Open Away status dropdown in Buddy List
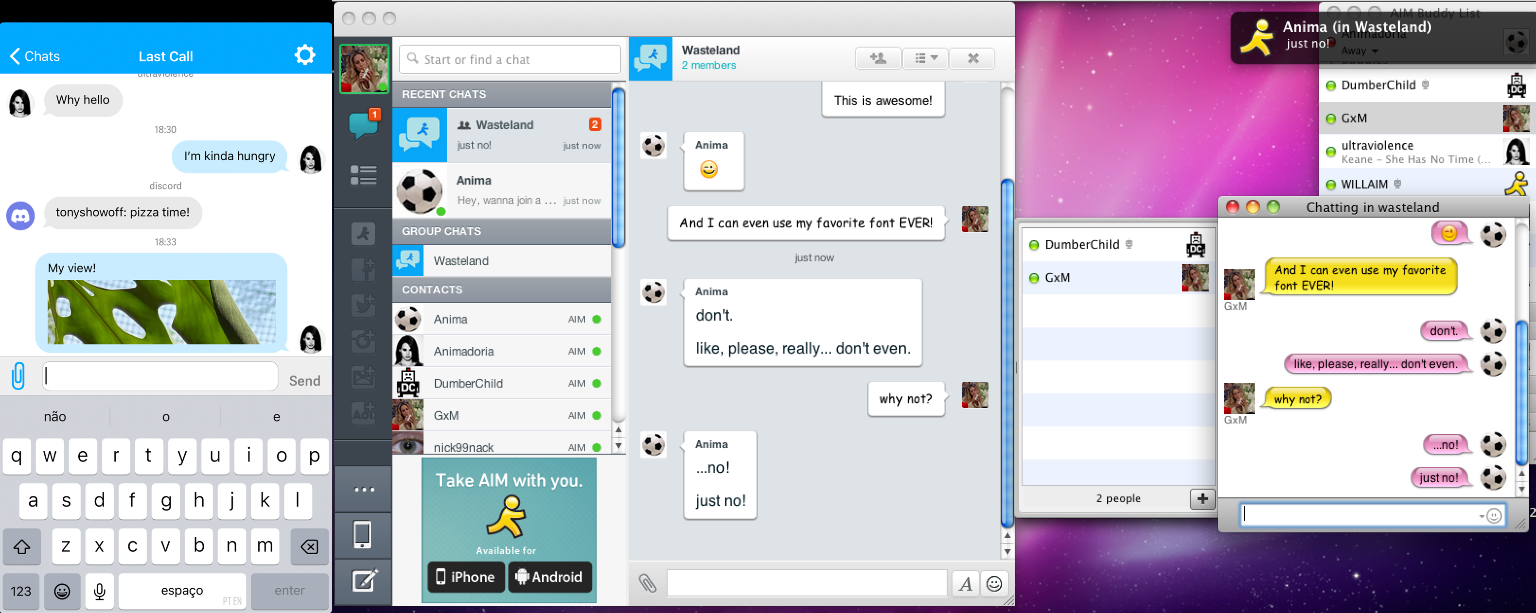The height and width of the screenshot is (613, 1536). click(x=1359, y=51)
